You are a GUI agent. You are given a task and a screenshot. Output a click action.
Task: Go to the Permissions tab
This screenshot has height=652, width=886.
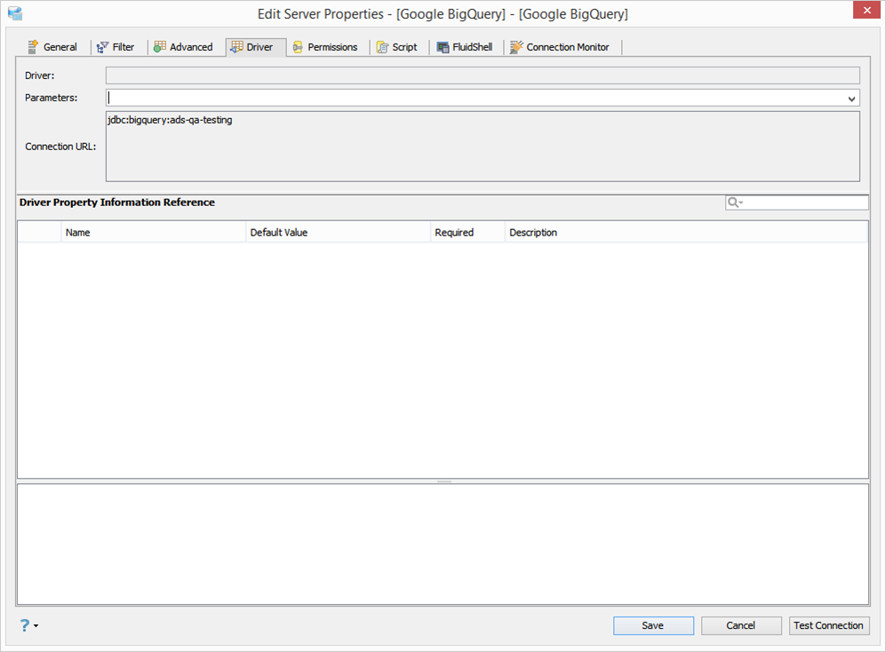326,47
